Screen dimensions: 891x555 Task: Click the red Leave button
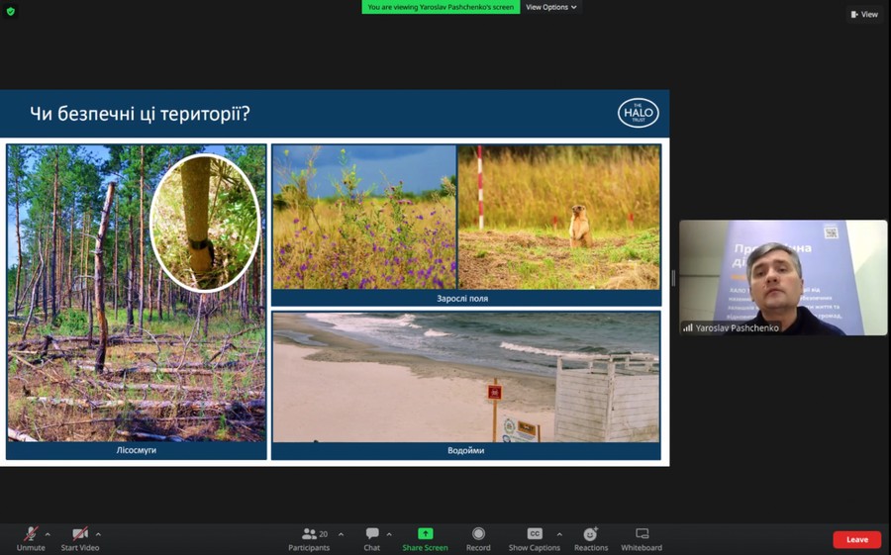click(856, 539)
